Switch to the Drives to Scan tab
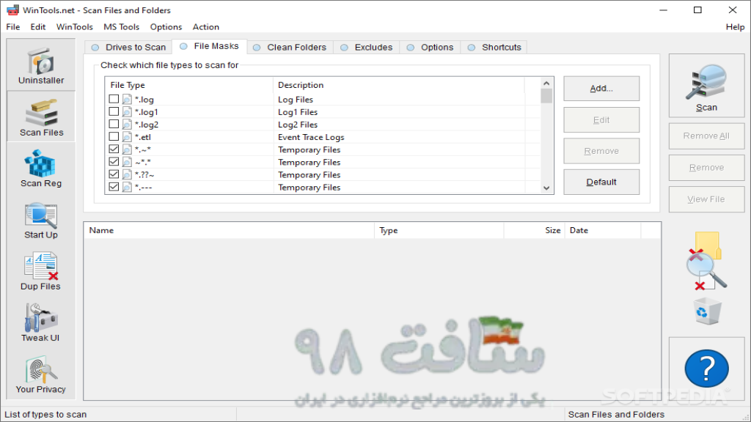This screenshot has width=751, height=422. 128,47
